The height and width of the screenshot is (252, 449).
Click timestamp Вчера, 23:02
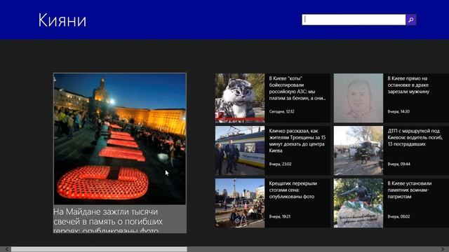[x=280, y=164]
